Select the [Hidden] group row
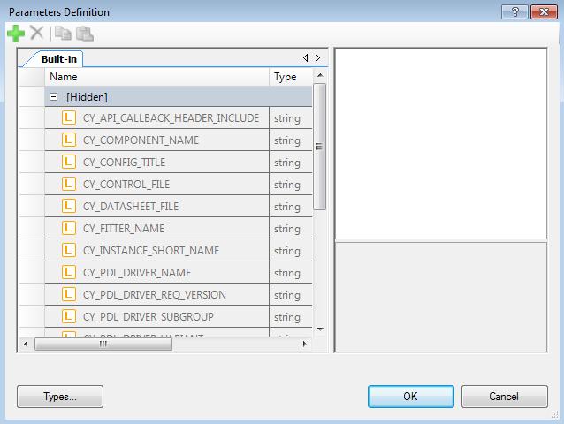 pos(179,96)
